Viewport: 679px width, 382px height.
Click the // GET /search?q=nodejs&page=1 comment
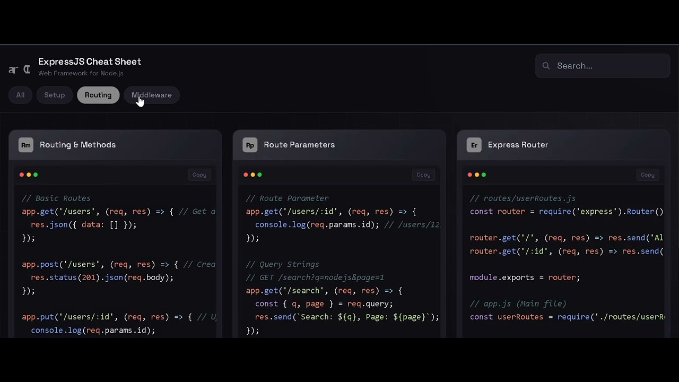click(x=315, y=277)
